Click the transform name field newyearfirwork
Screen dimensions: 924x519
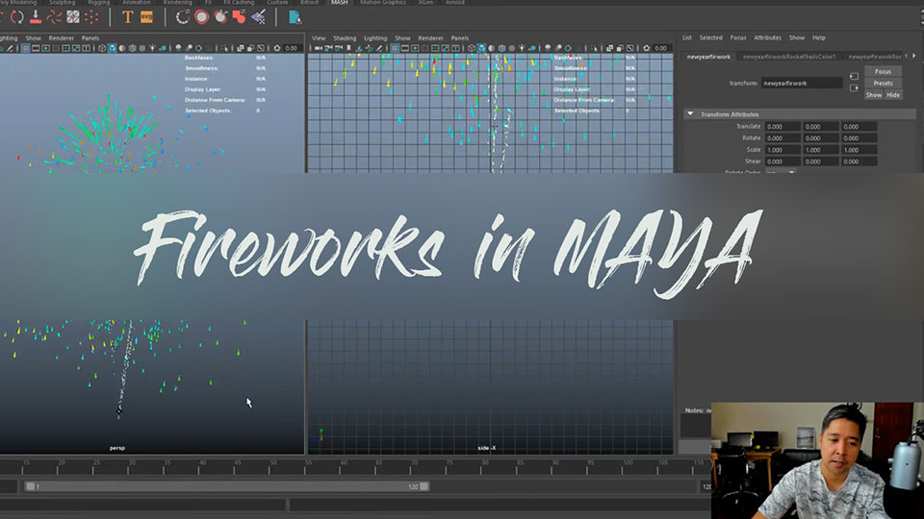(x=802, y=83)
